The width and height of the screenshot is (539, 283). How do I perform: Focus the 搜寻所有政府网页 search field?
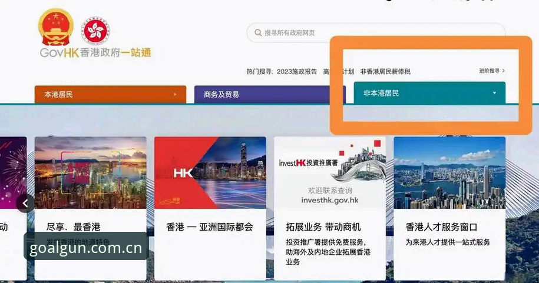376,32
